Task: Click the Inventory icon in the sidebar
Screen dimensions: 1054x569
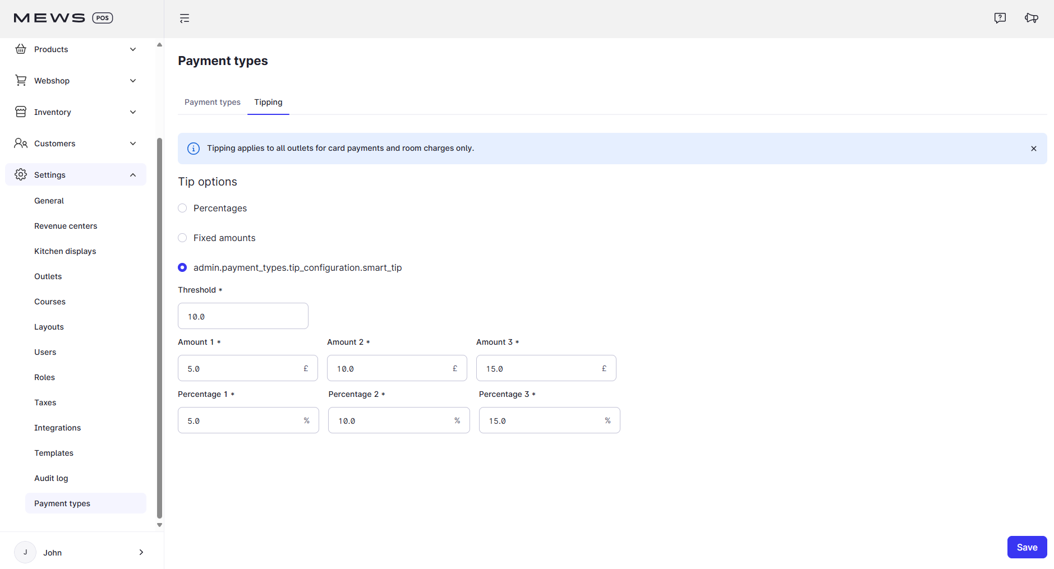Action: pos(20,112)
